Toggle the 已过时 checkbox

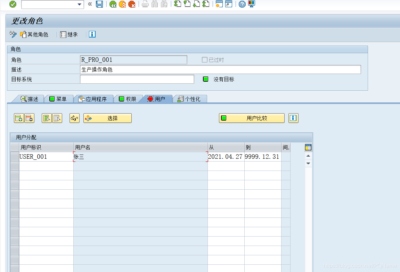tap(205, 60)
